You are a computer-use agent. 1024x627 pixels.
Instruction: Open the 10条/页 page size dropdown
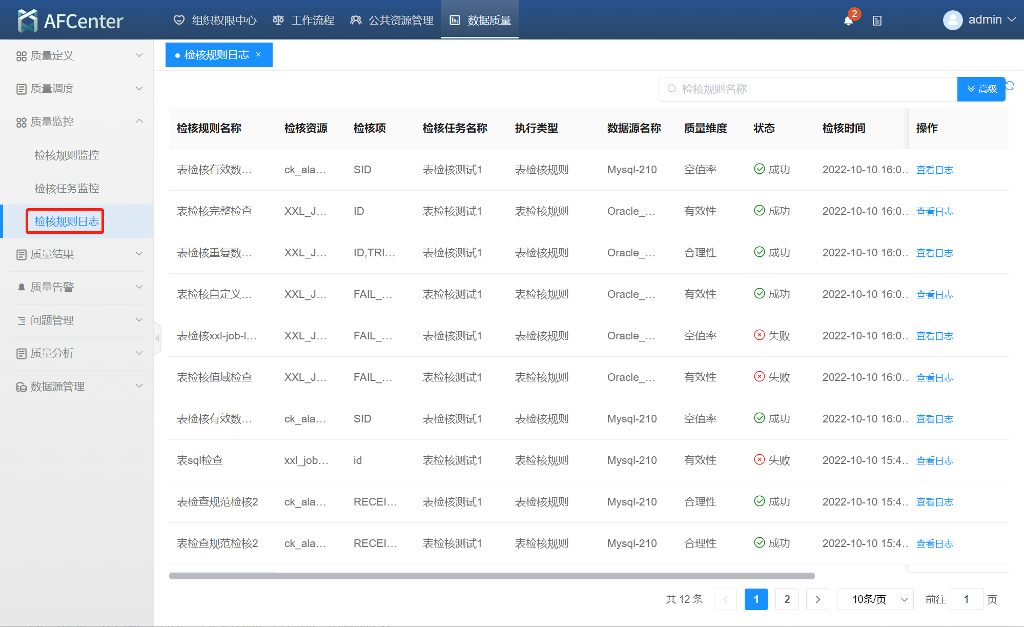pos(875,599)
